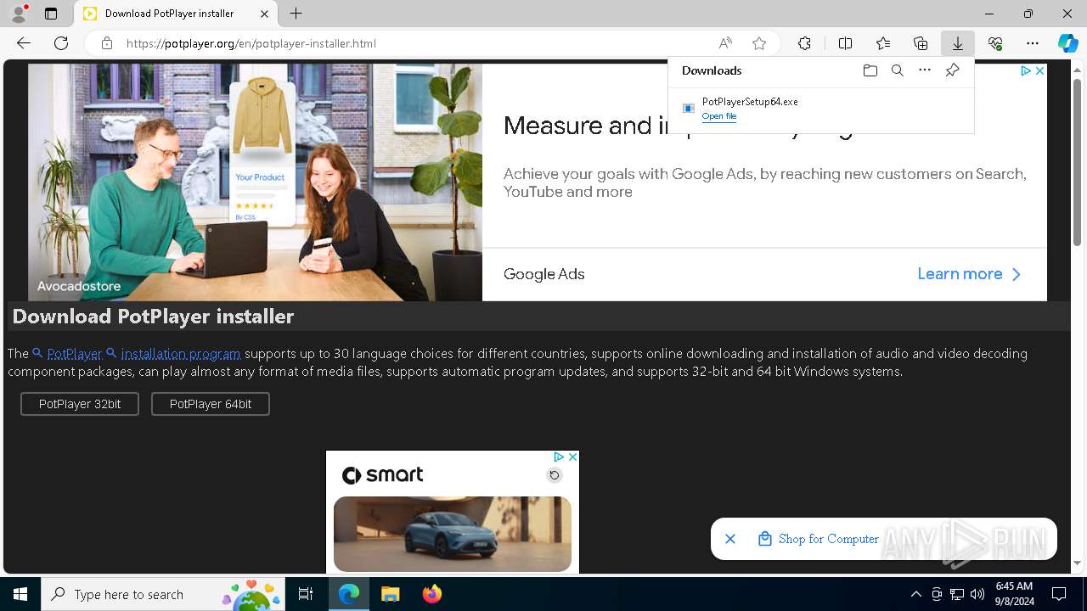Click Microsoft Edge taskbar icon
The height and width of the screenshot is (611, 1087).
coord(349,594)
